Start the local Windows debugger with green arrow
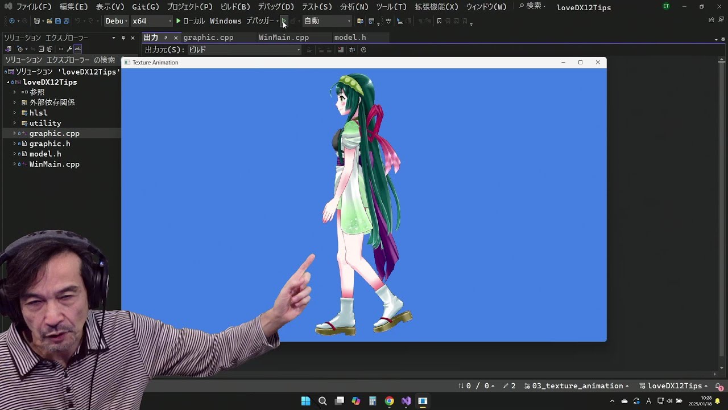 [178, 21]
